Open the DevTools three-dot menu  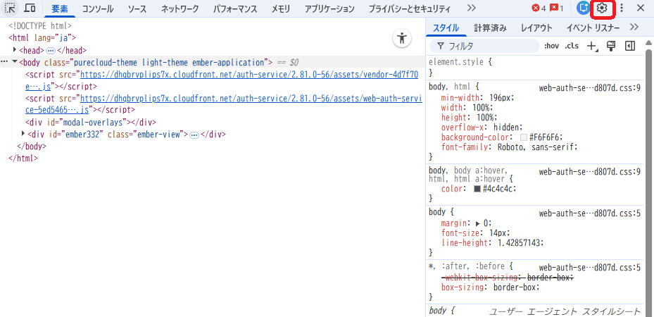click(x=622, y=8)
